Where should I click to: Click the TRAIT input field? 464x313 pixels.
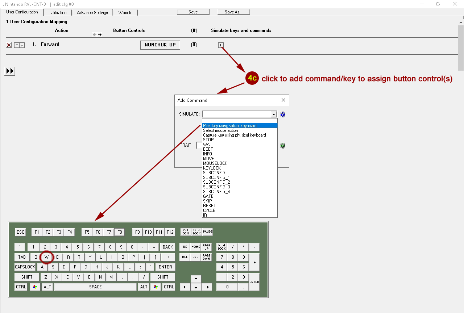[199, 145]
